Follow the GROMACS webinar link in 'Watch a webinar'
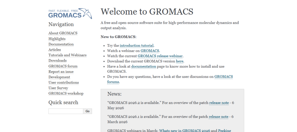The height and width of the screenshot is (132, 297). click(x=150, y=51)
